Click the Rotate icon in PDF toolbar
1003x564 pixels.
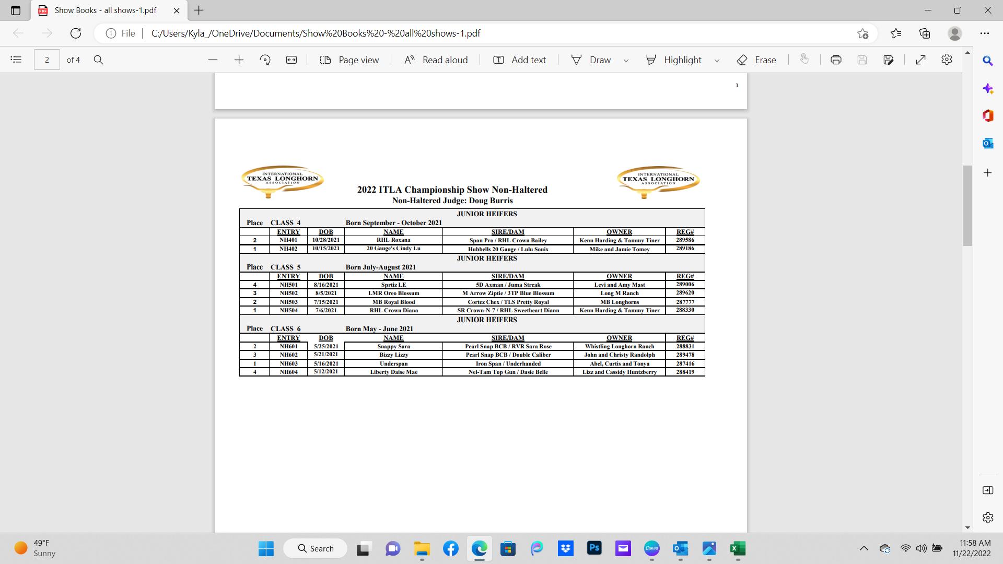265,60
